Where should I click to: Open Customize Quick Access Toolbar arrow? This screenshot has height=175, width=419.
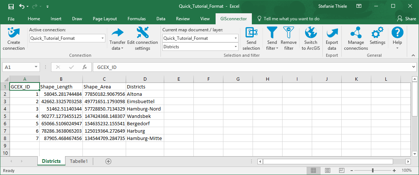click(47, 6)
